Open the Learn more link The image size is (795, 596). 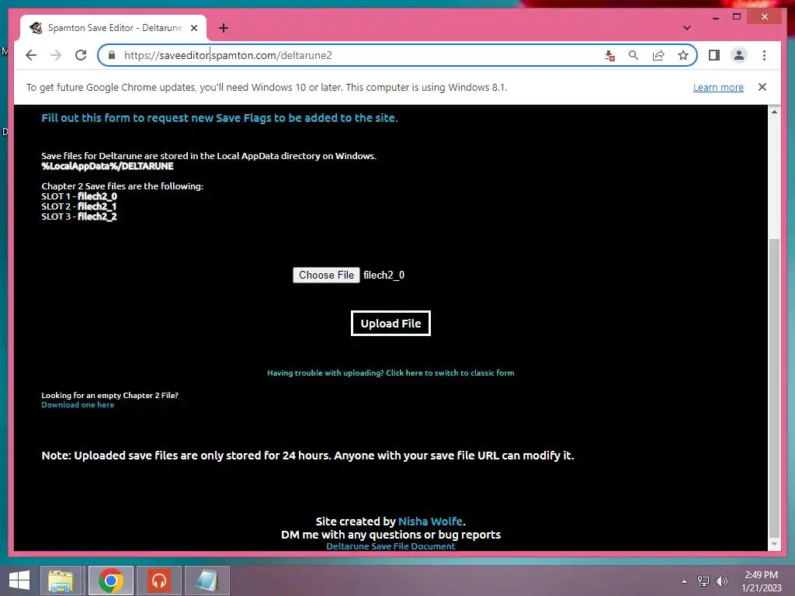pos(718,87)
